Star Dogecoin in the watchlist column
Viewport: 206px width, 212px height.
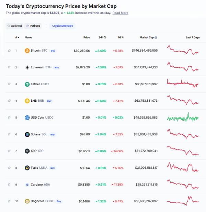click(x=9, y=201)
